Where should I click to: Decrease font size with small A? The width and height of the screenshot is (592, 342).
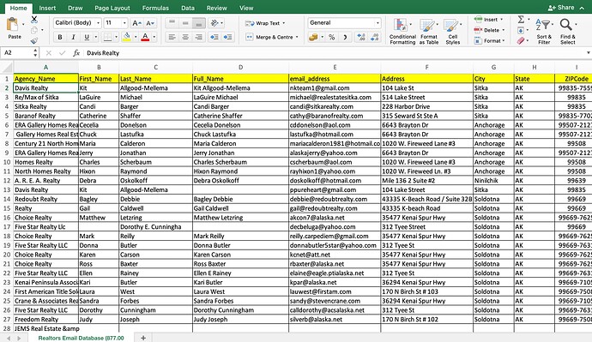(149, 23)
